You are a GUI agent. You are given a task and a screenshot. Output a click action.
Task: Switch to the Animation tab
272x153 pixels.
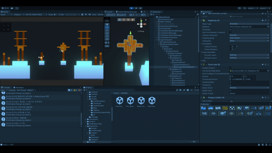pyautogui.click(x=19, y=87)
